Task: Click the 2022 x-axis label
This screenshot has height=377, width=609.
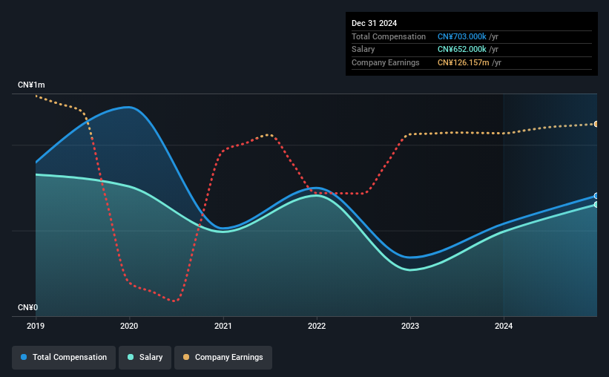Action: (x=317, y=326)
